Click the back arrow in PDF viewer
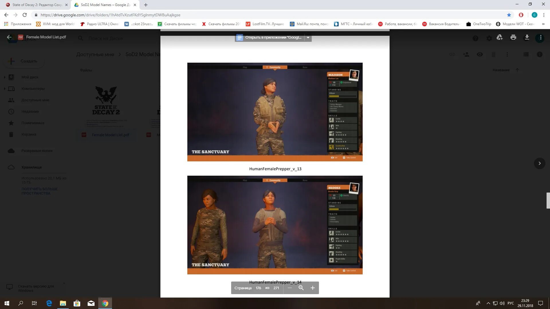This screenshot has width=550, height=309. [x=9, y=37]
